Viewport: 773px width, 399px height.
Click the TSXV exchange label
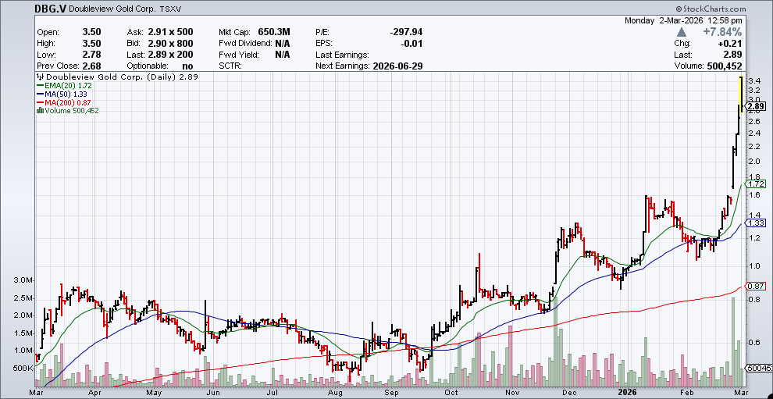[169, 9]
